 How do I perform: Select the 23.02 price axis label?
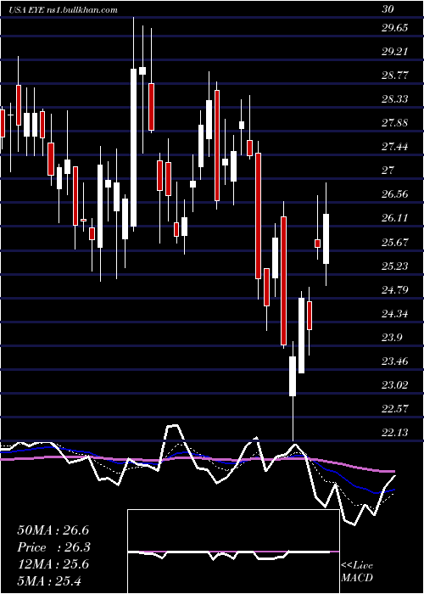pos(395,385)
